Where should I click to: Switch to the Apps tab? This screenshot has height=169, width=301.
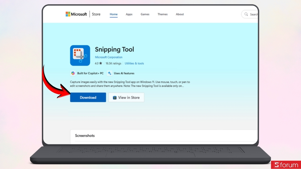pos(129,14)
